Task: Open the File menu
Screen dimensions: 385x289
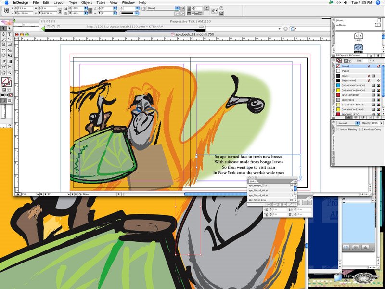Action: [x=36, y=3]
